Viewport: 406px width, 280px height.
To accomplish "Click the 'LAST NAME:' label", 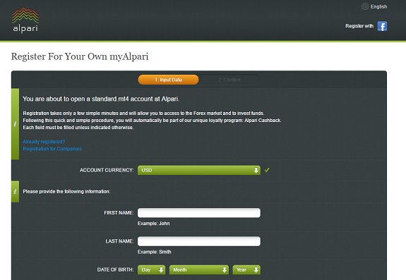I will (x=119, y=241).
